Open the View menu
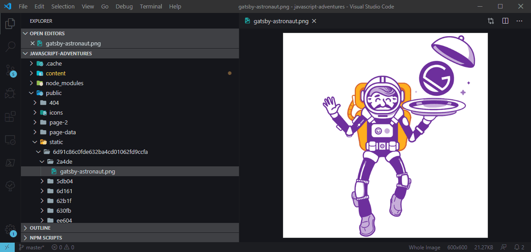This screenshot has width=531, height=252. click(x=88, y=6)
